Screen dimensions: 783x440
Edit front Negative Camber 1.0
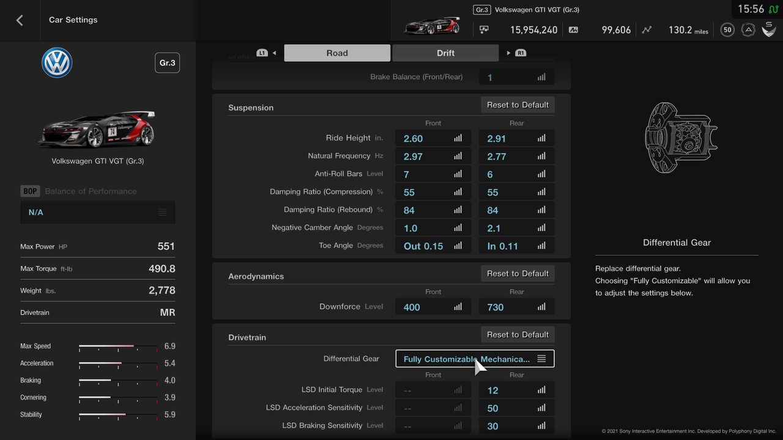pos(433,228)
